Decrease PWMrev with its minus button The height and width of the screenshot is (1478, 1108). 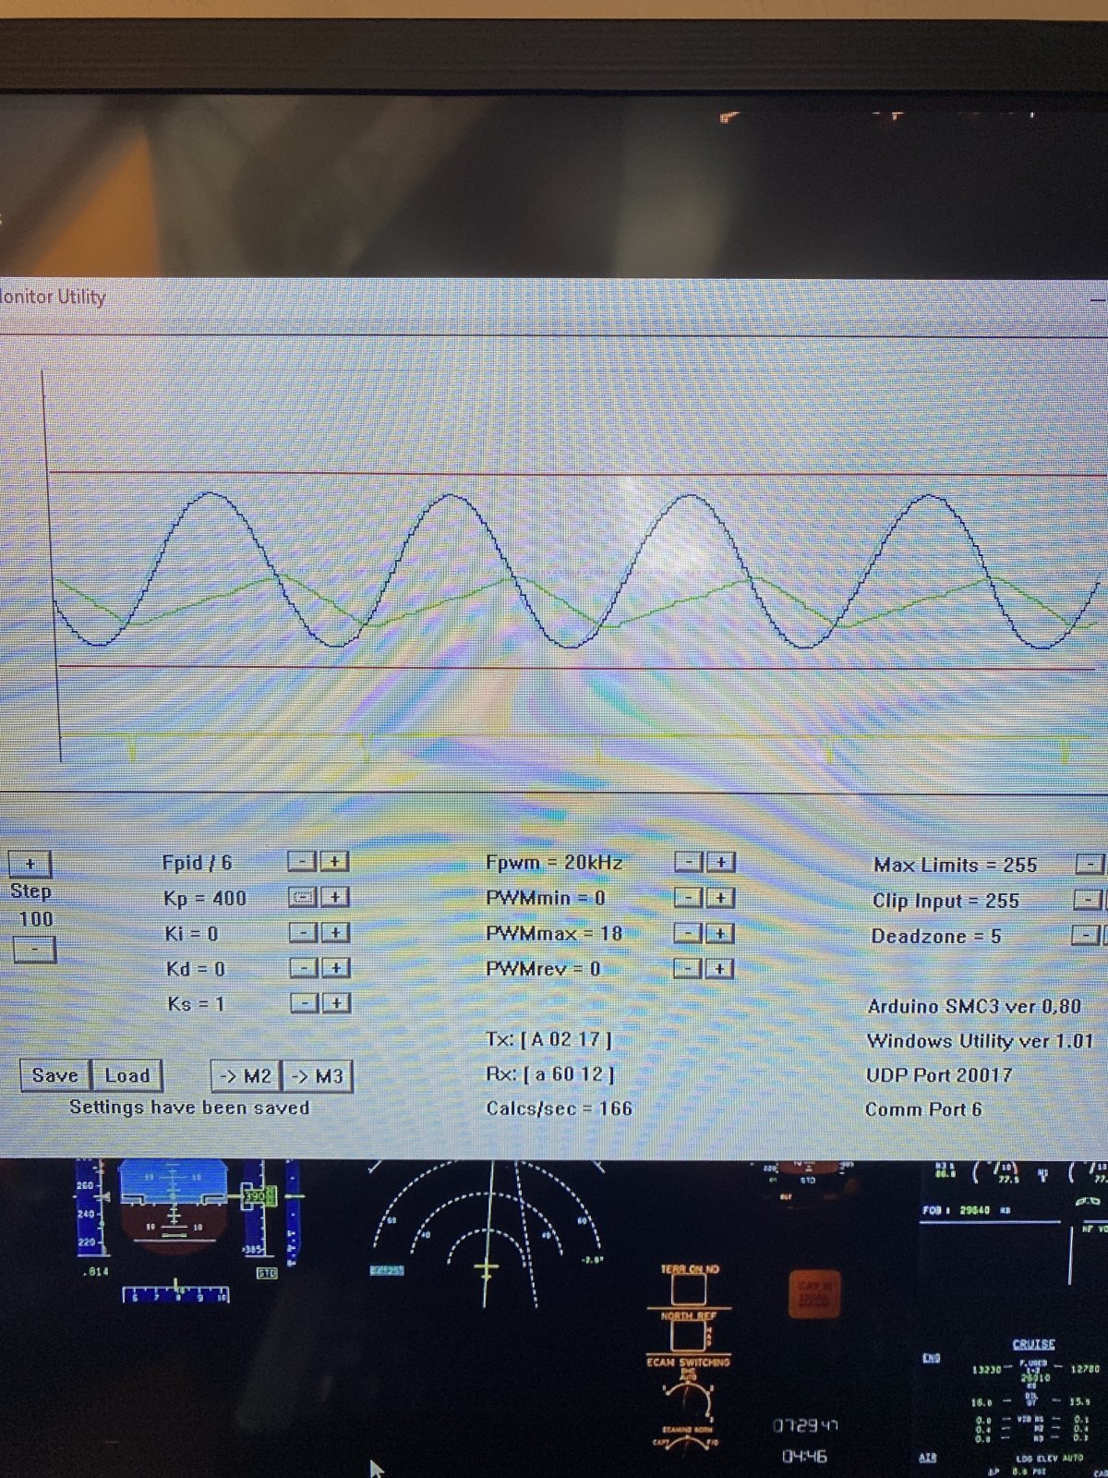pos(689,968)
